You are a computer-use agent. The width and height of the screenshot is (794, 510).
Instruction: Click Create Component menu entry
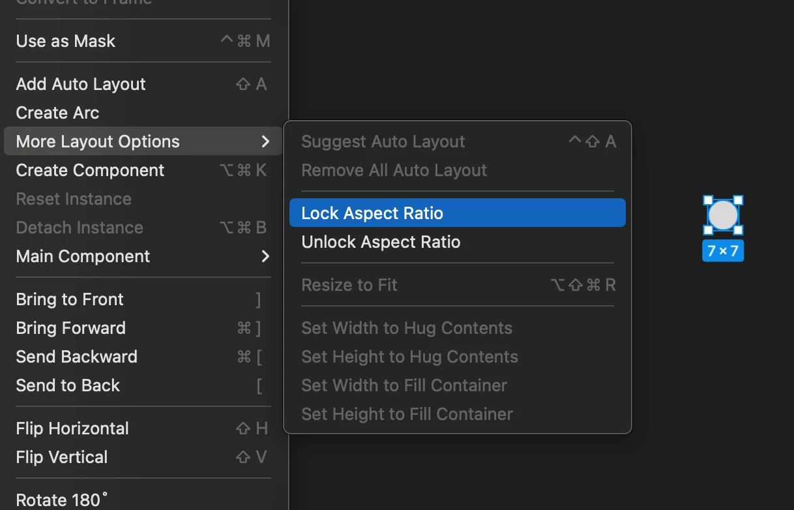tap(90, 170)
